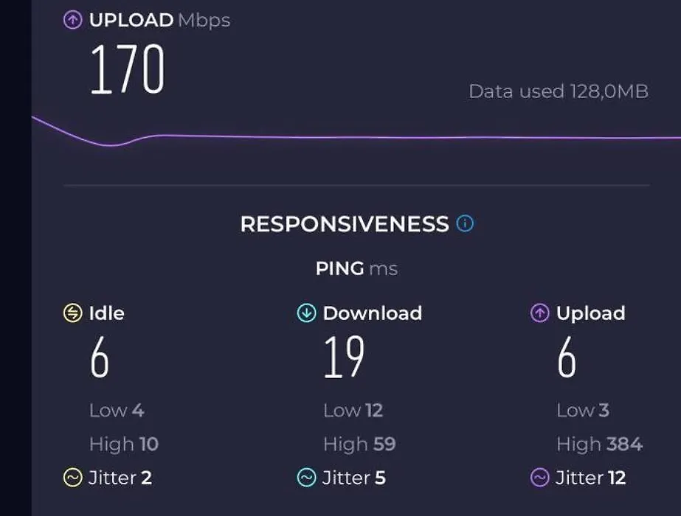Click the purple upload arrow icon beside UPLOAD Mbps

(x=72, y=20)
